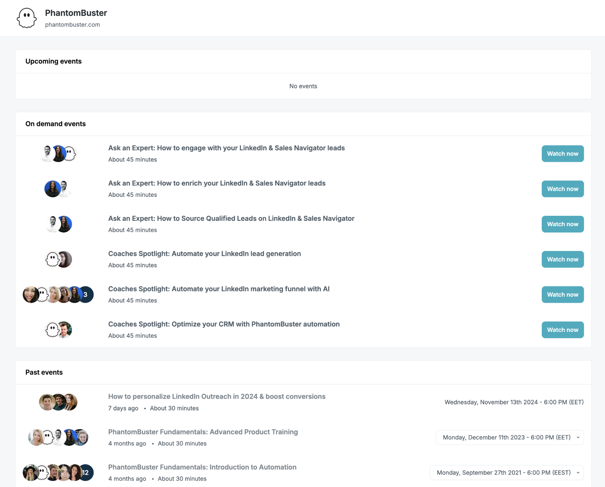Click ghost avatar in engage LinkedIn leads row
Viewport: 605px width, 487px height.
coord(69,154)
